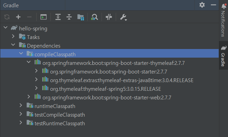This screenshot has width=228, height=137.
Task: Select org.springframework.boot:spring-boot-starter-web:2.7.7
Action: pos(110,97)
